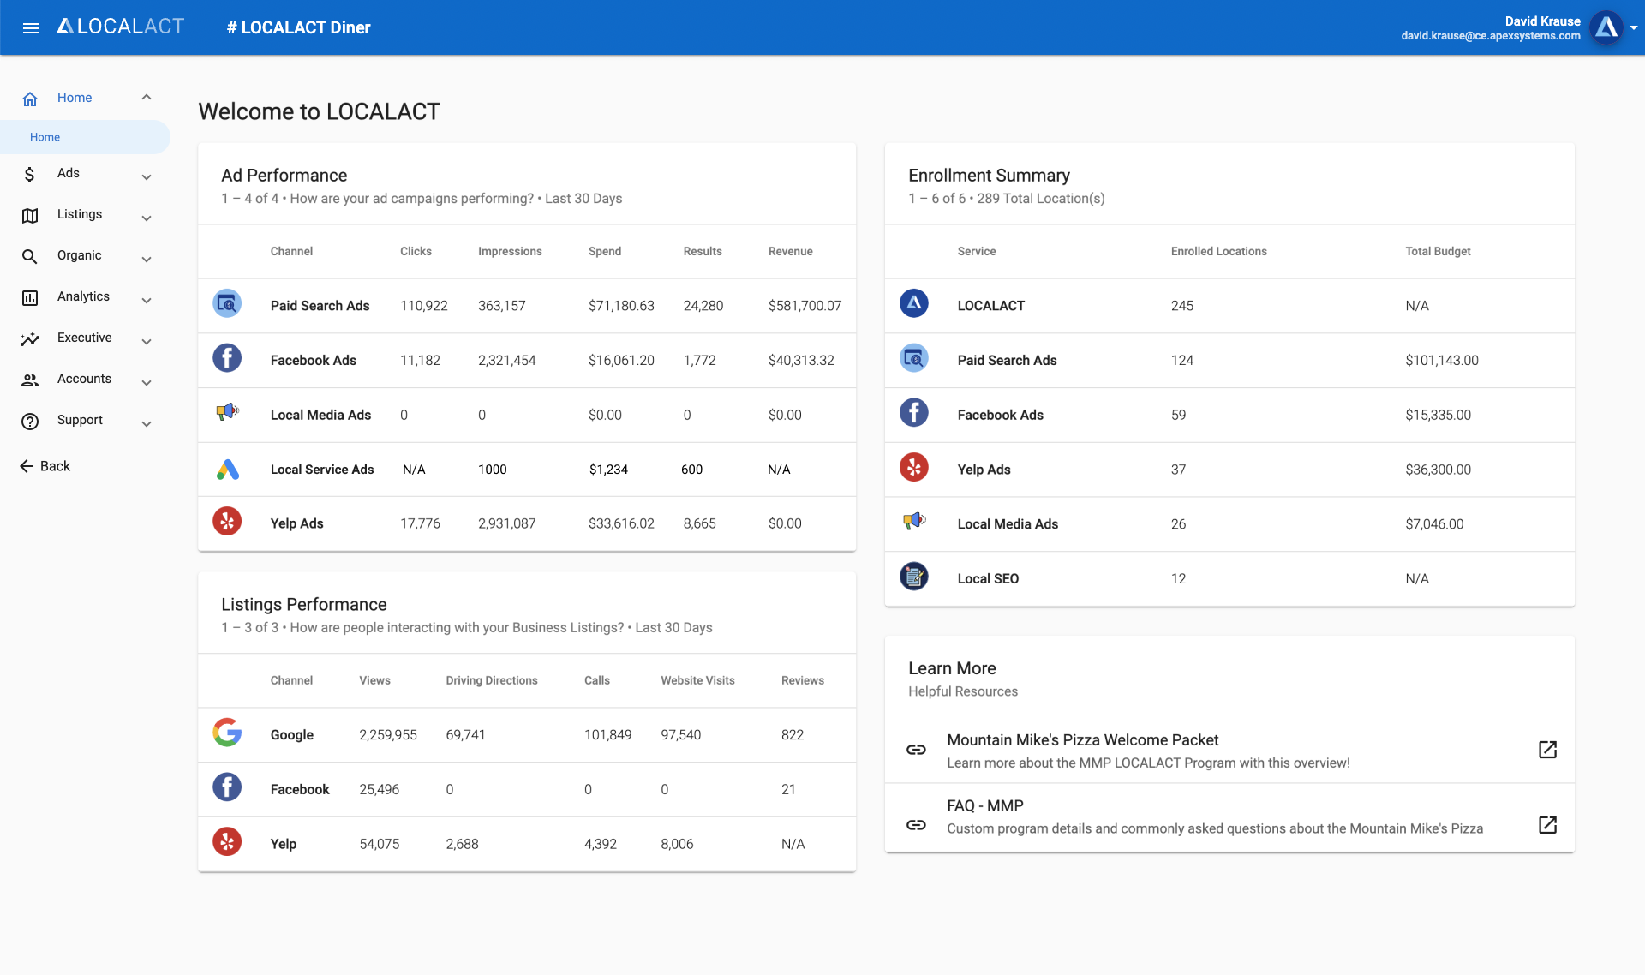1645x975 pixels.
Task: Click Paid Search Ads icon in Enrollment Summary
Action: click(914, 358)
